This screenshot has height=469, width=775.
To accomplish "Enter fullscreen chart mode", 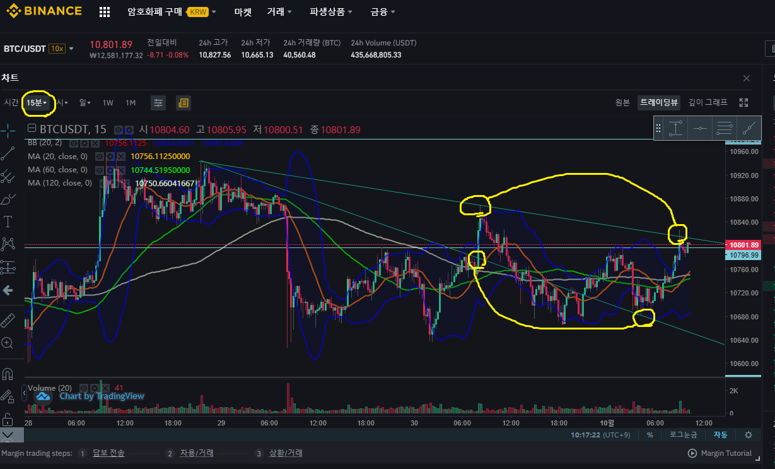I will pos(743,102).
